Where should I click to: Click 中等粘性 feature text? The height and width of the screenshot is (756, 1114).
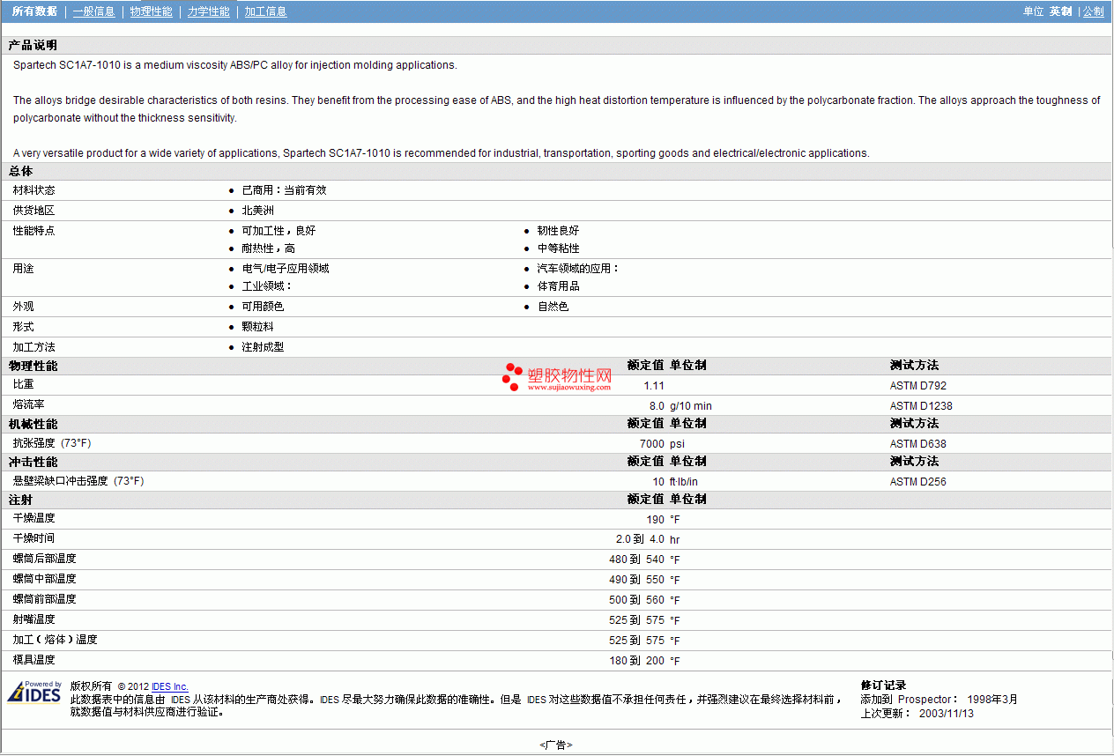[x=558, y=248]
